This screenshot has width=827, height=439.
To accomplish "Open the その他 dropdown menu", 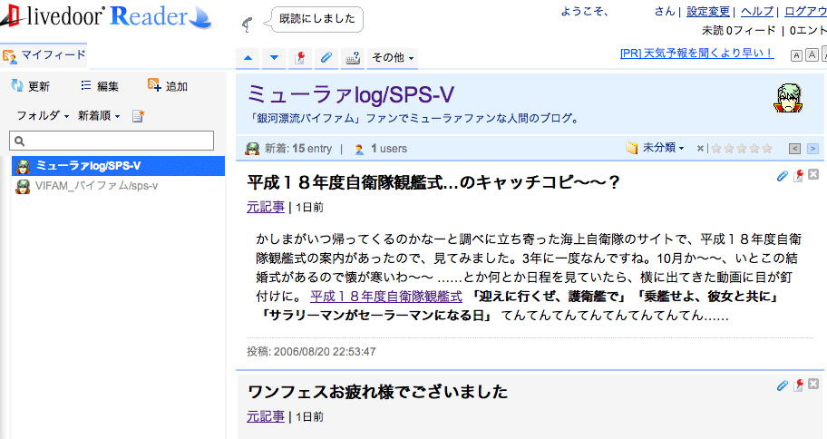I will pos(394,58).
